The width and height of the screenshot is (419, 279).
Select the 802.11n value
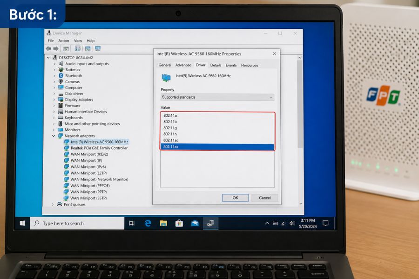coord(217,134)
